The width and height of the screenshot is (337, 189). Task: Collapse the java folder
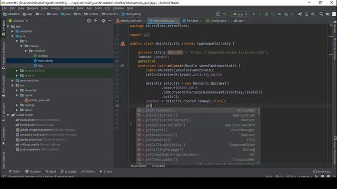click(13, 36)
